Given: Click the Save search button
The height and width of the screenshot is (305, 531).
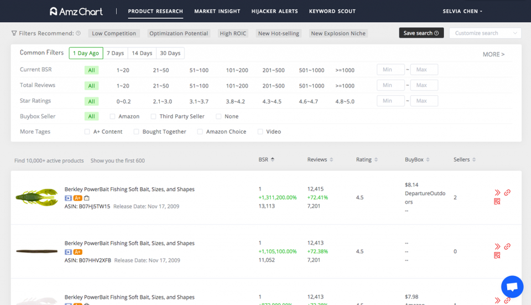Looking at the screenshot, I should 421,33.
